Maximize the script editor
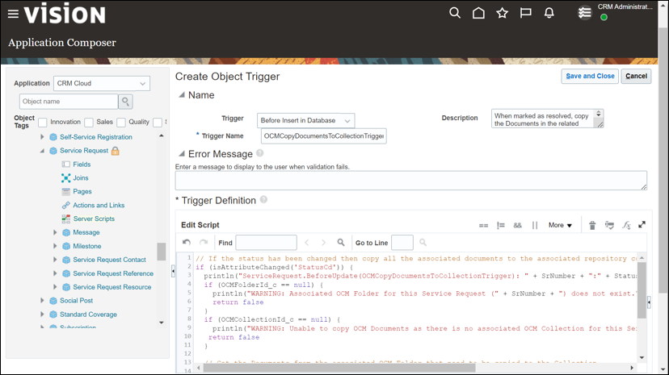Screen dimensions: 669x375 click(x=642, y=225)
